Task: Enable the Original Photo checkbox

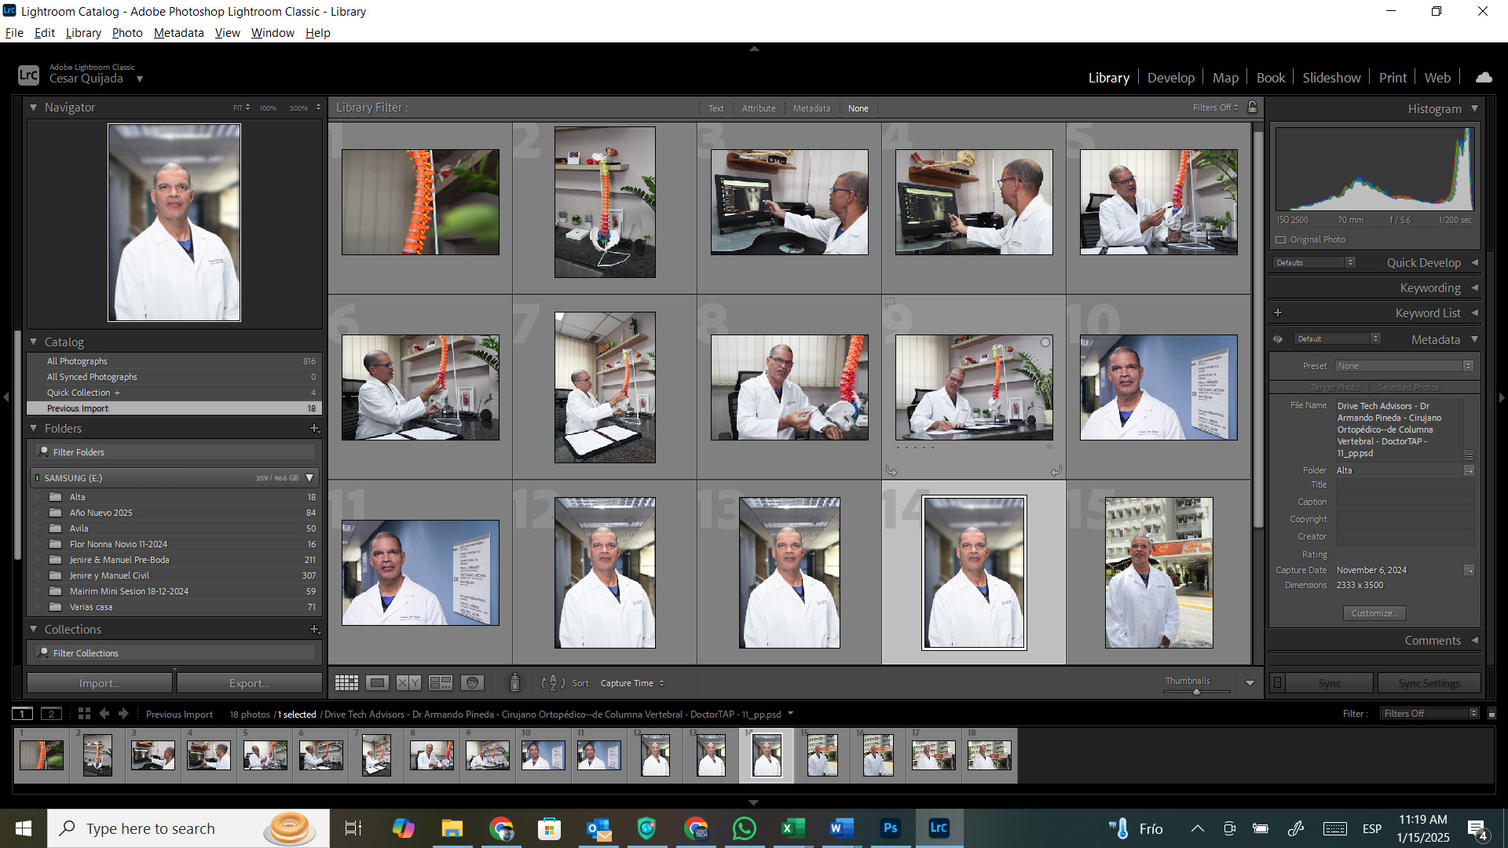Action: point(1281,239)
